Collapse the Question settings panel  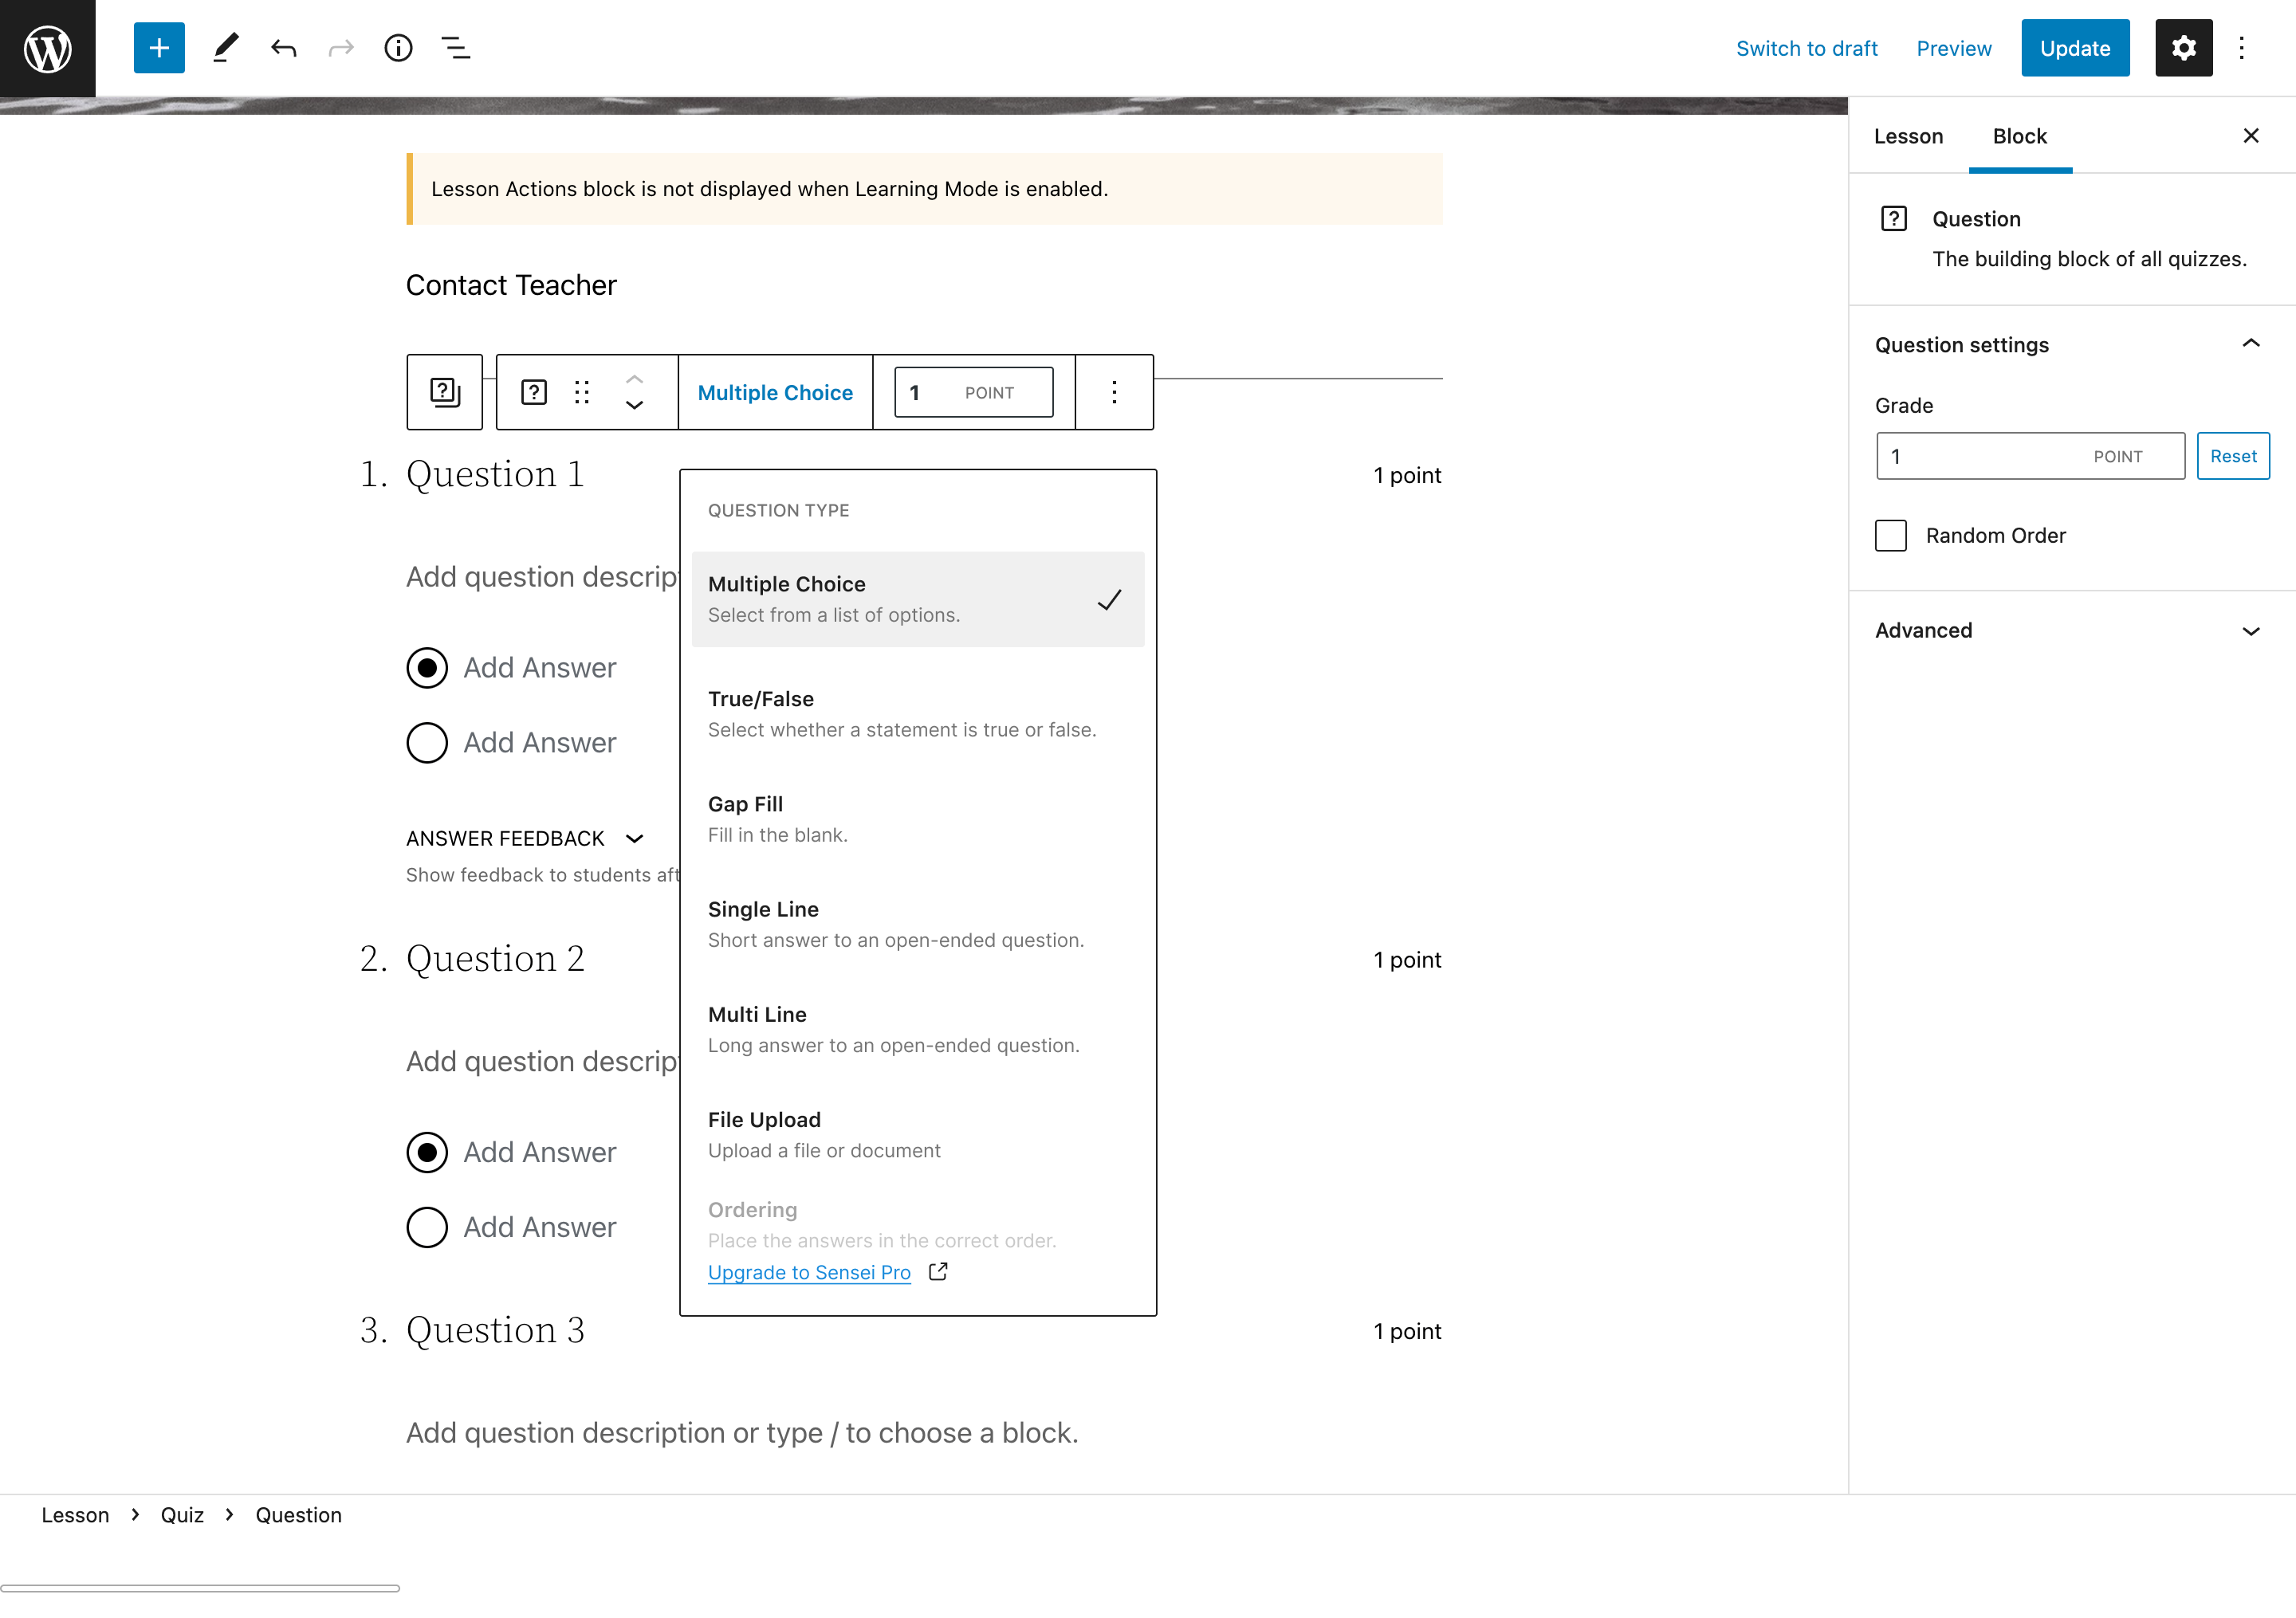(x=2251, y=343)
